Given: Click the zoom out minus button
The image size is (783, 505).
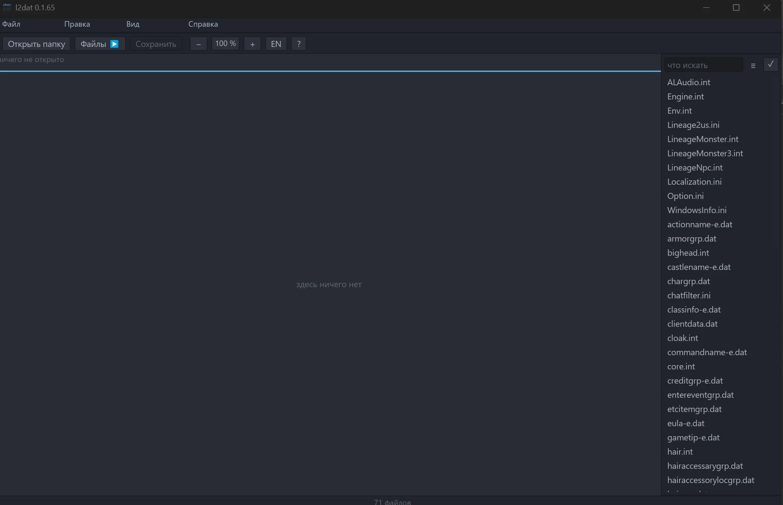Looking at the screenshot, I should point(198,44).
